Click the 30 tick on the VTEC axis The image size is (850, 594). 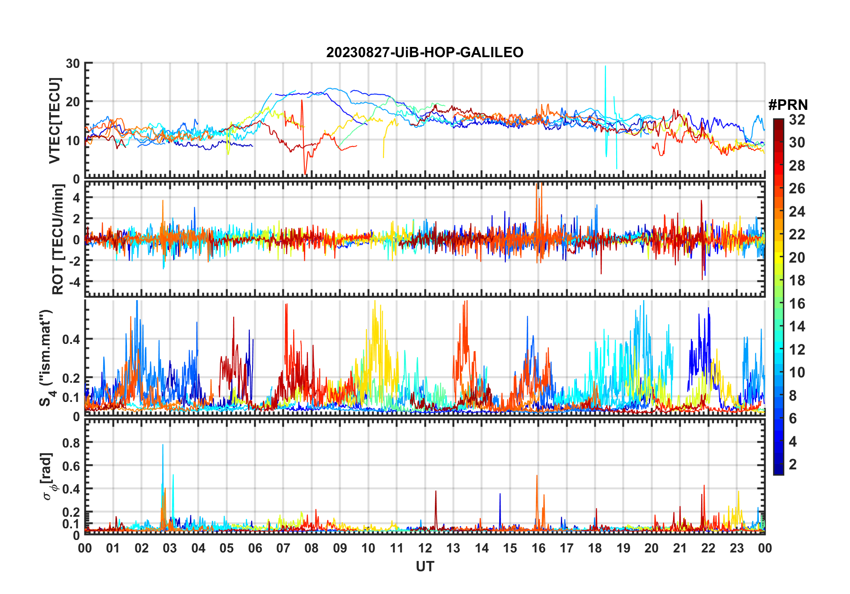click(x=73, y=63)
